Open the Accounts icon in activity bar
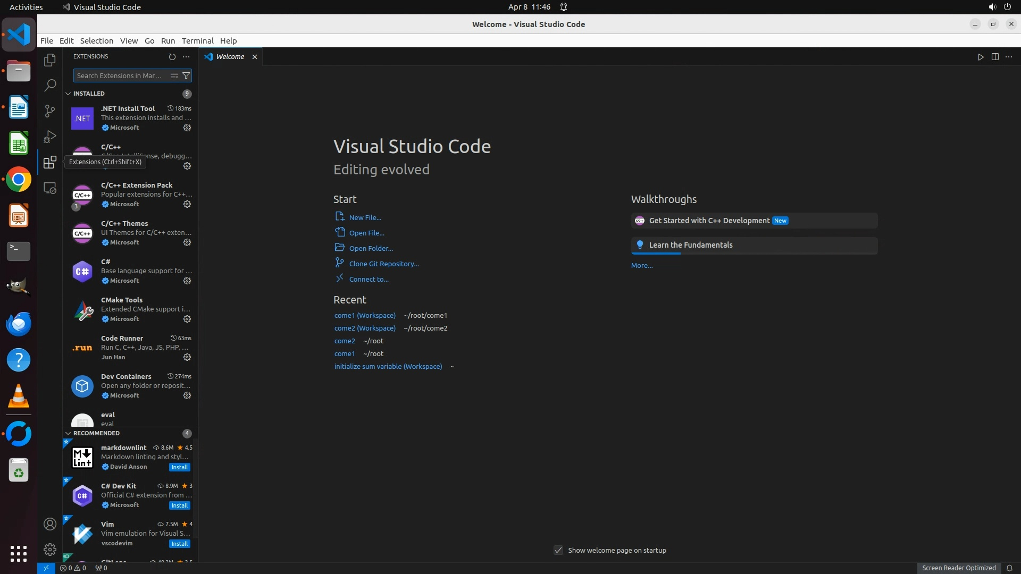Screen dimensions: 1021x574 coord(50,524)
